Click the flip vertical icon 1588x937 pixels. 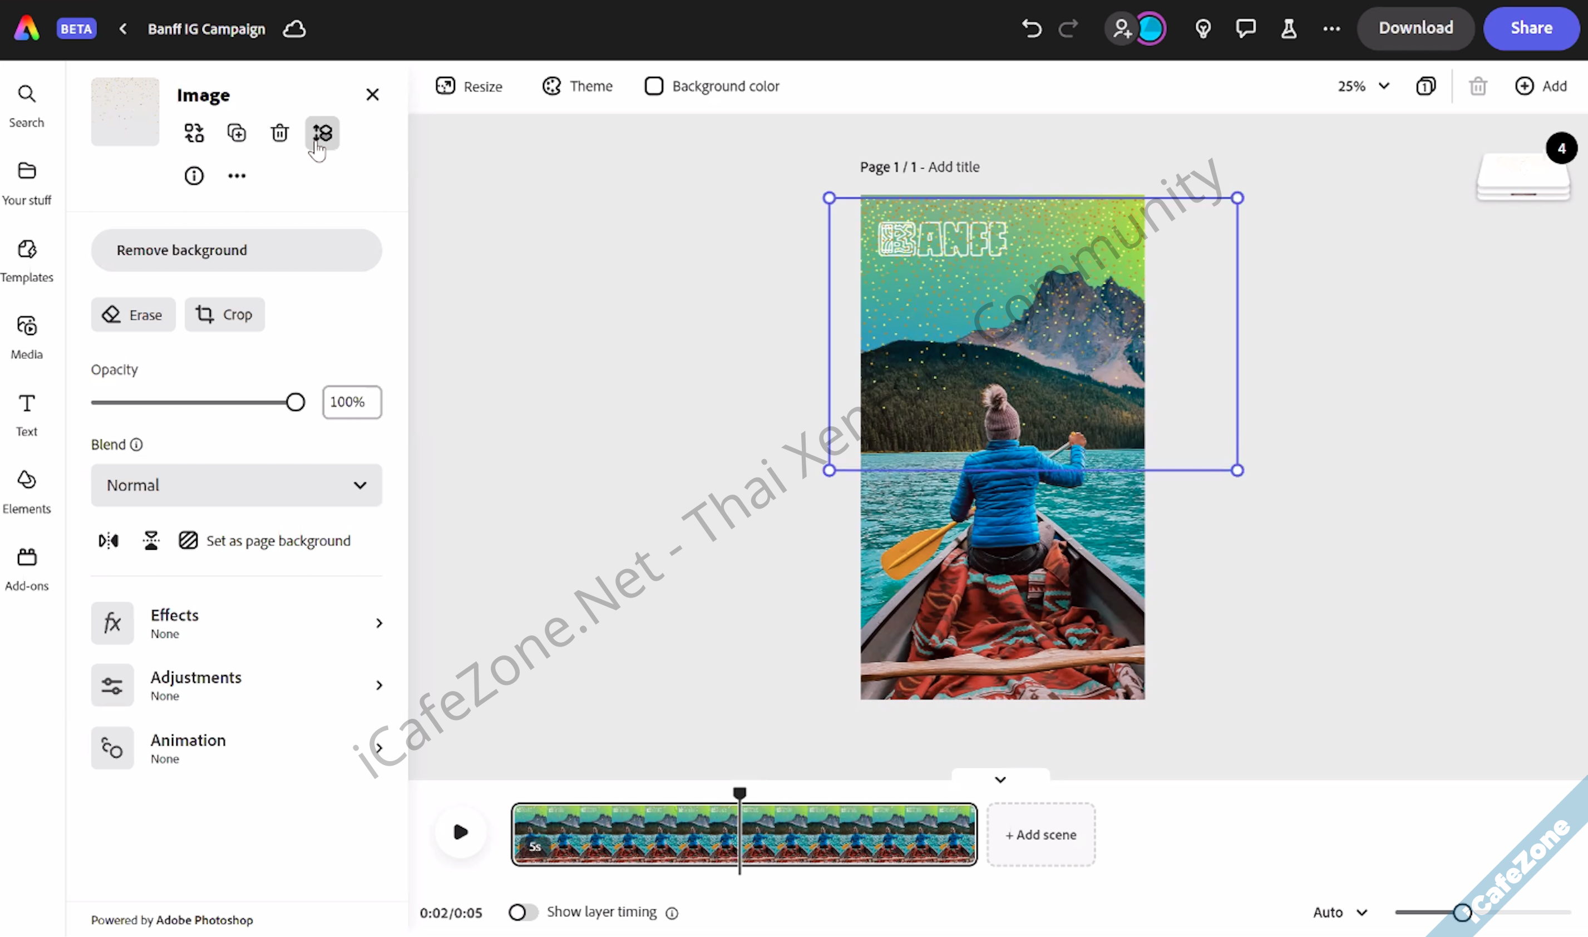click(x=151, y=541)
